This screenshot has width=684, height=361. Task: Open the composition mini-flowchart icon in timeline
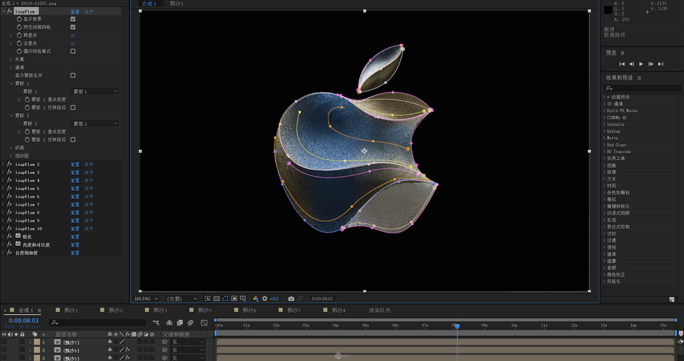click(156, 323)
